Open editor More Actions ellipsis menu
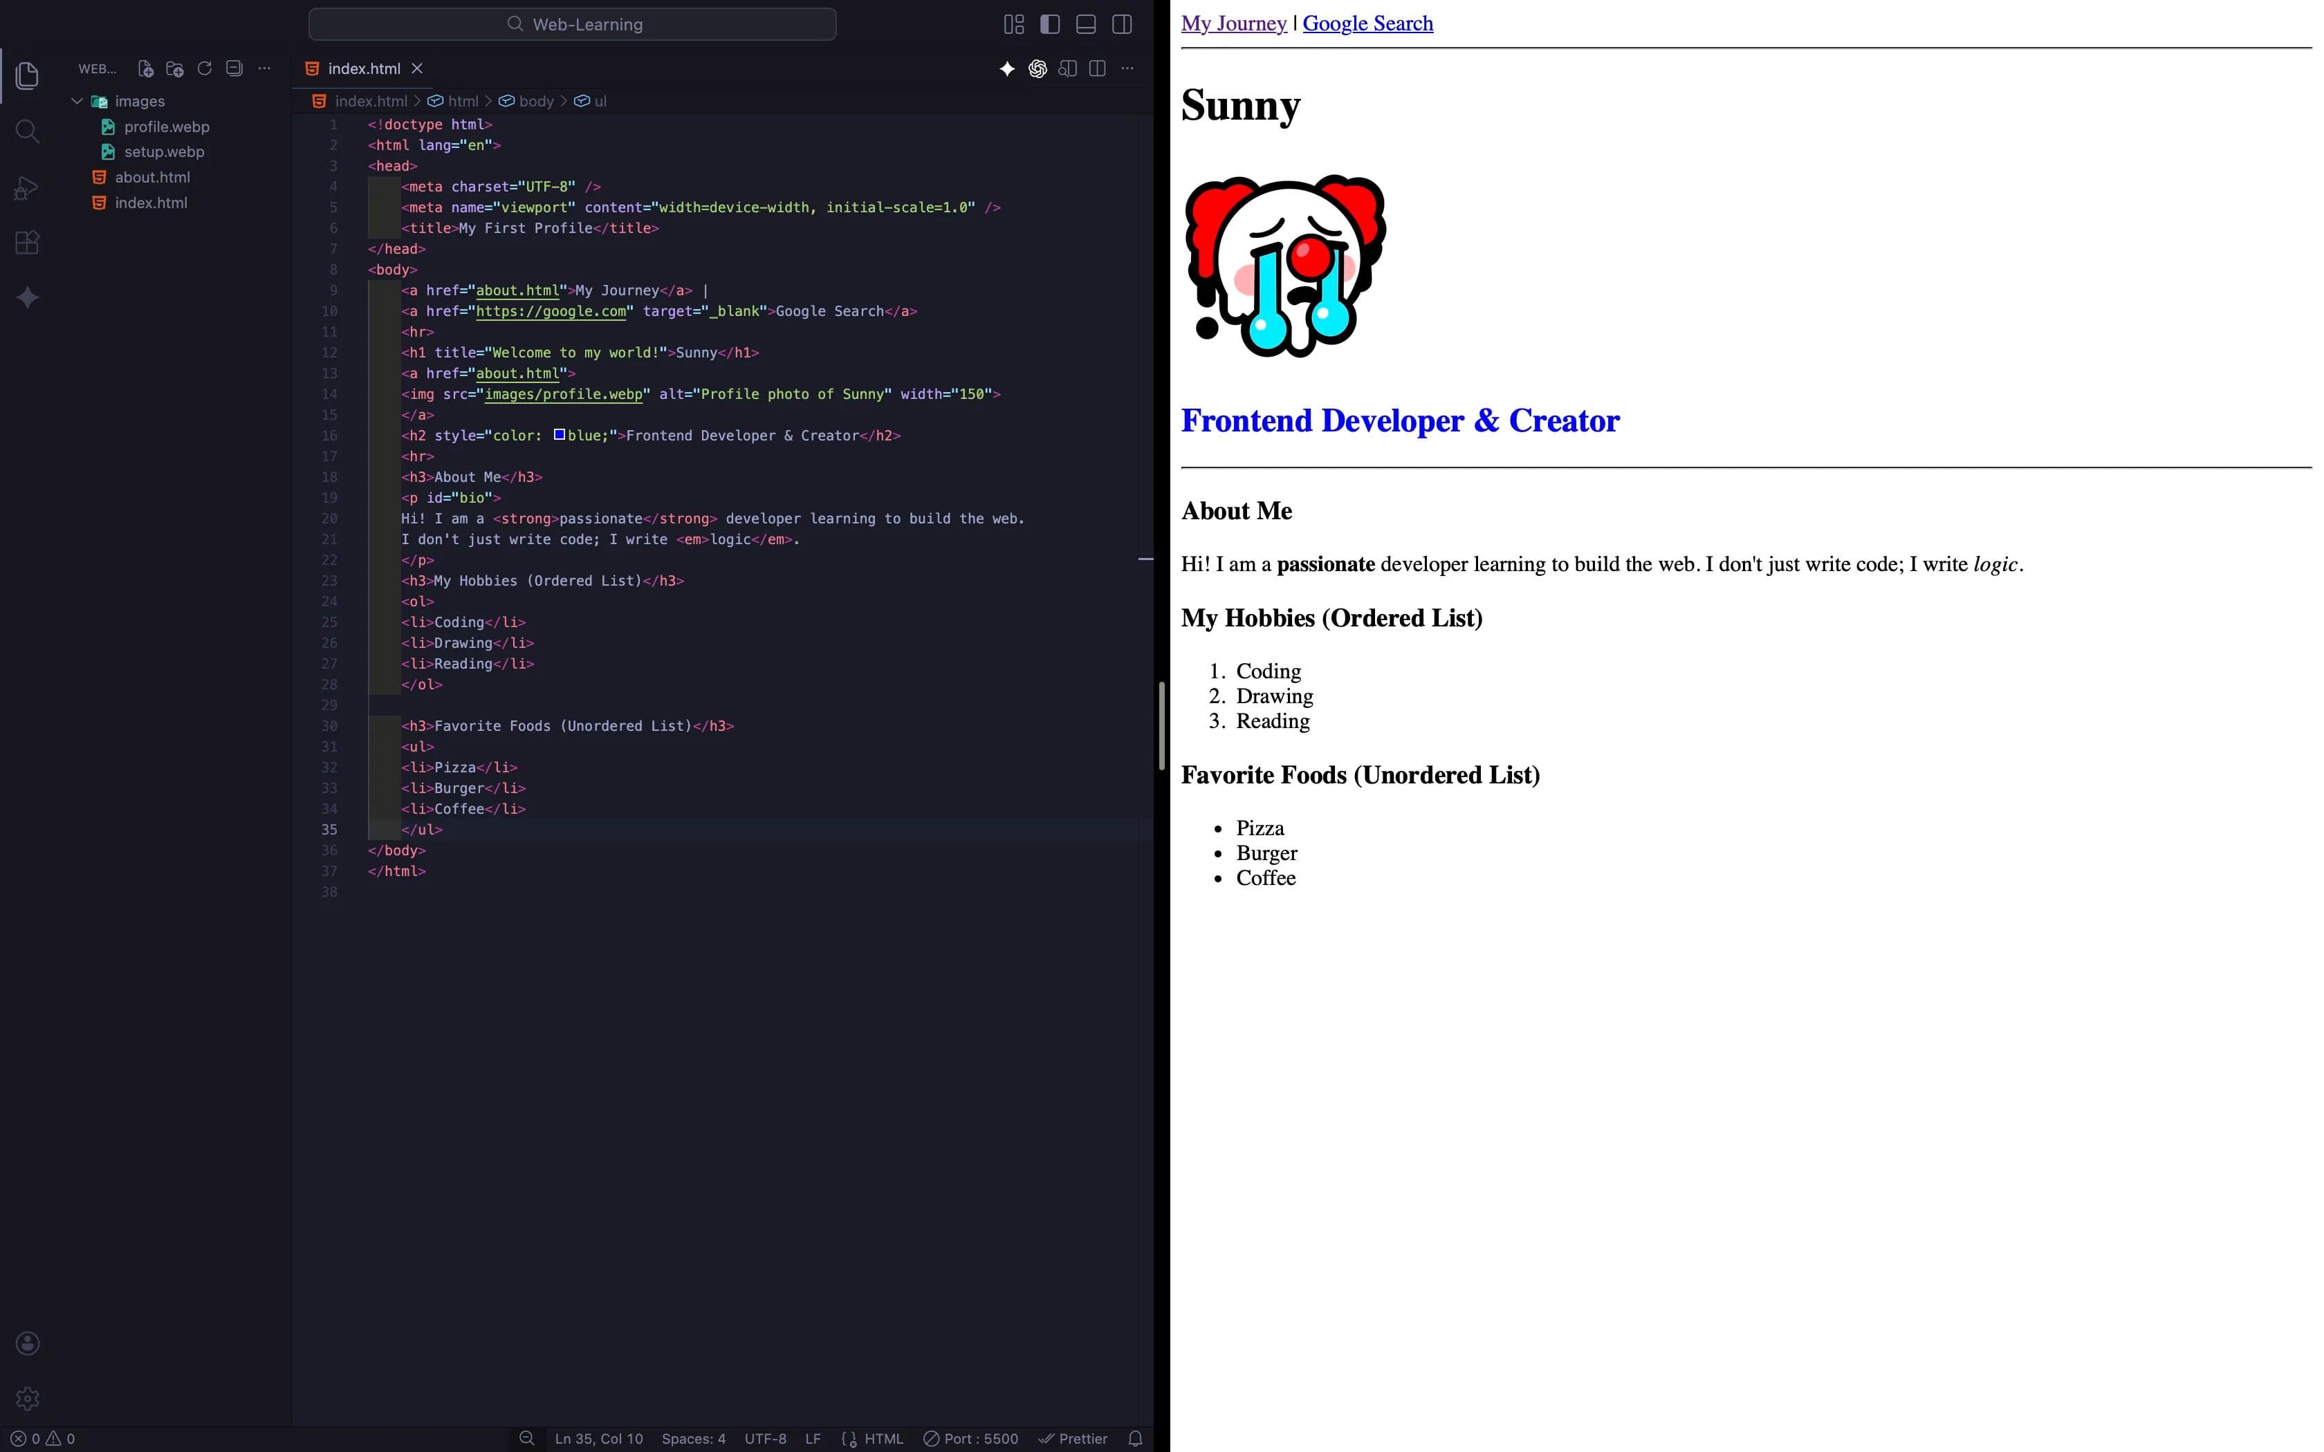2324x1452 pixels. (1127, 68)
